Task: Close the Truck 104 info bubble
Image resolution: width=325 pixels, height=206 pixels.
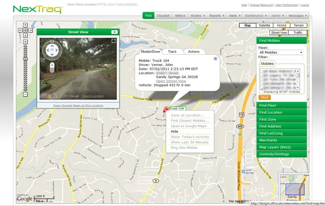Action: [215, 59]
